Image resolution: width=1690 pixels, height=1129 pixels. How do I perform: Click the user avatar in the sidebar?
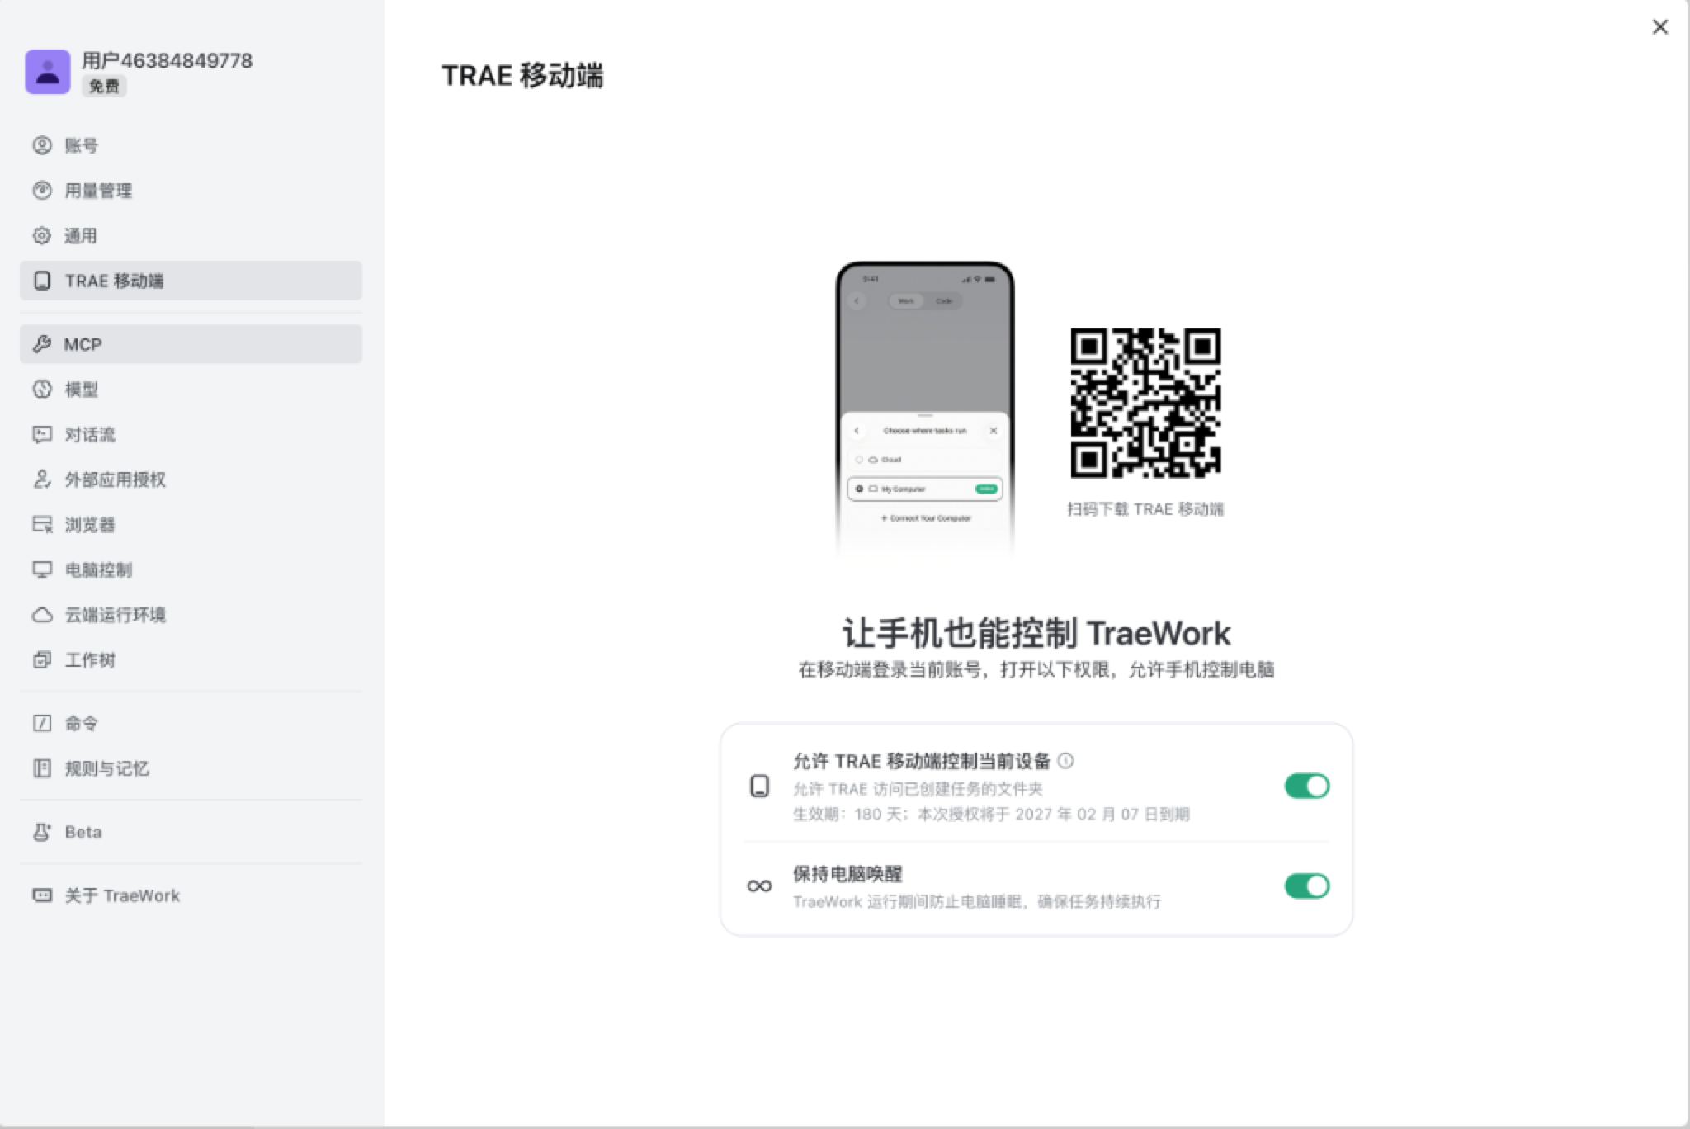pos(48,72)
